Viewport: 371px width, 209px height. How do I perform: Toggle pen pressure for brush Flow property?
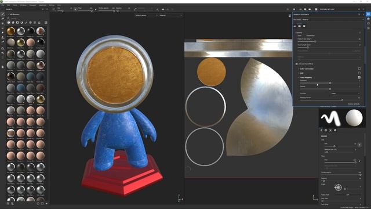pos(359,161)
